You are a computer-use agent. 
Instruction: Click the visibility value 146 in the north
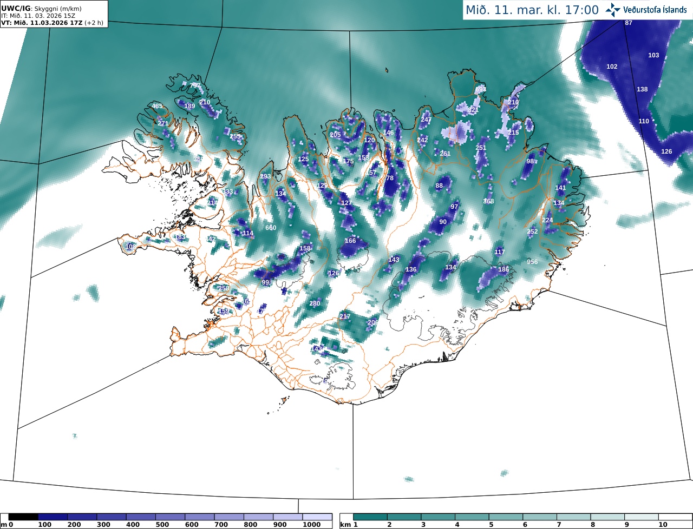click(388, 133)
